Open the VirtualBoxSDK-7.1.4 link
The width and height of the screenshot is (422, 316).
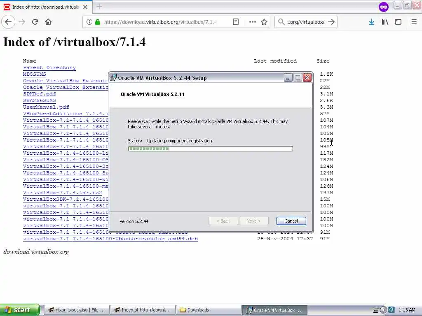click(x=66, y=199)
